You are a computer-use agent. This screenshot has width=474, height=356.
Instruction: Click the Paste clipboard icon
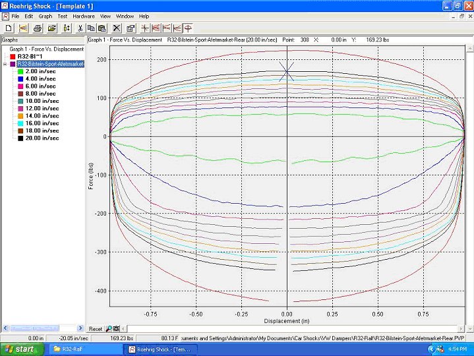coord(102,28)
